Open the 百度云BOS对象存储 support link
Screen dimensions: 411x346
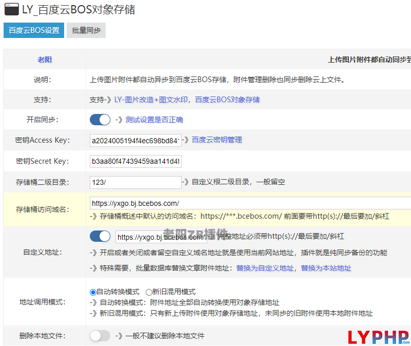227,100
